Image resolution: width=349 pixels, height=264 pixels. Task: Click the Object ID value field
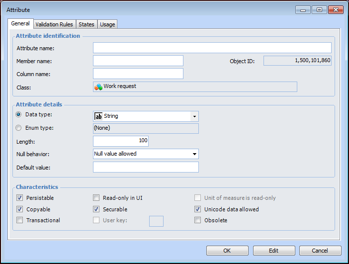[x=297, y=61]
